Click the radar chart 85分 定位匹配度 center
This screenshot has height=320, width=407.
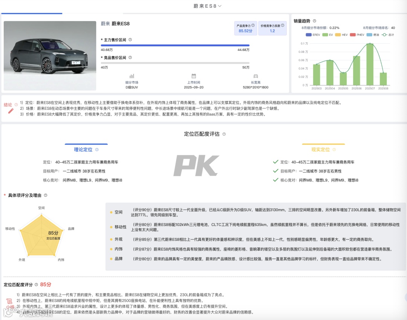coord(53,234)
